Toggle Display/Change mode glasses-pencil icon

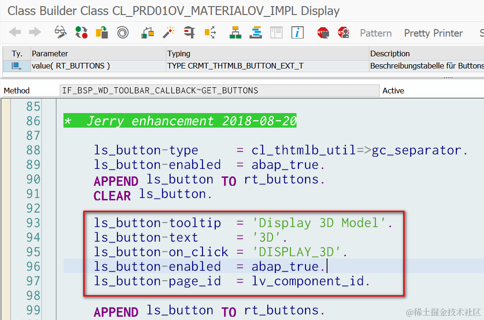coord(61,32)
